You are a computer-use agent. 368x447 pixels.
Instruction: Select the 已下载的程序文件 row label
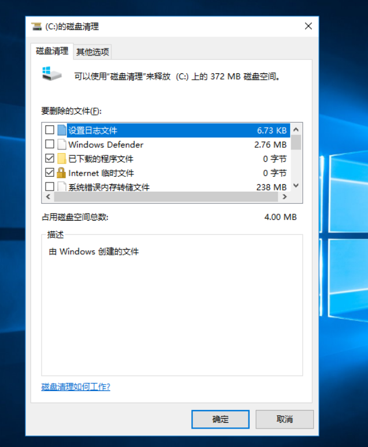101,159
